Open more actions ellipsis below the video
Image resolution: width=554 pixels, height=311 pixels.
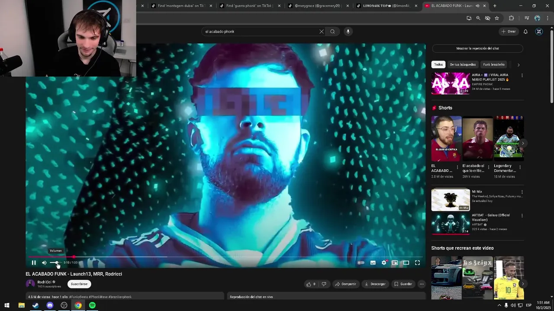pyautogui.click(x=422, y=284)
